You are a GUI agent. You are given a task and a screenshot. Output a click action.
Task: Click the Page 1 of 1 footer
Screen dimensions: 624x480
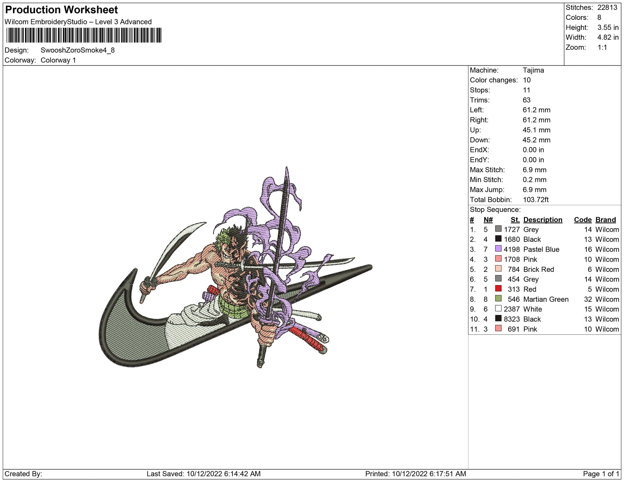pos(601,474)
